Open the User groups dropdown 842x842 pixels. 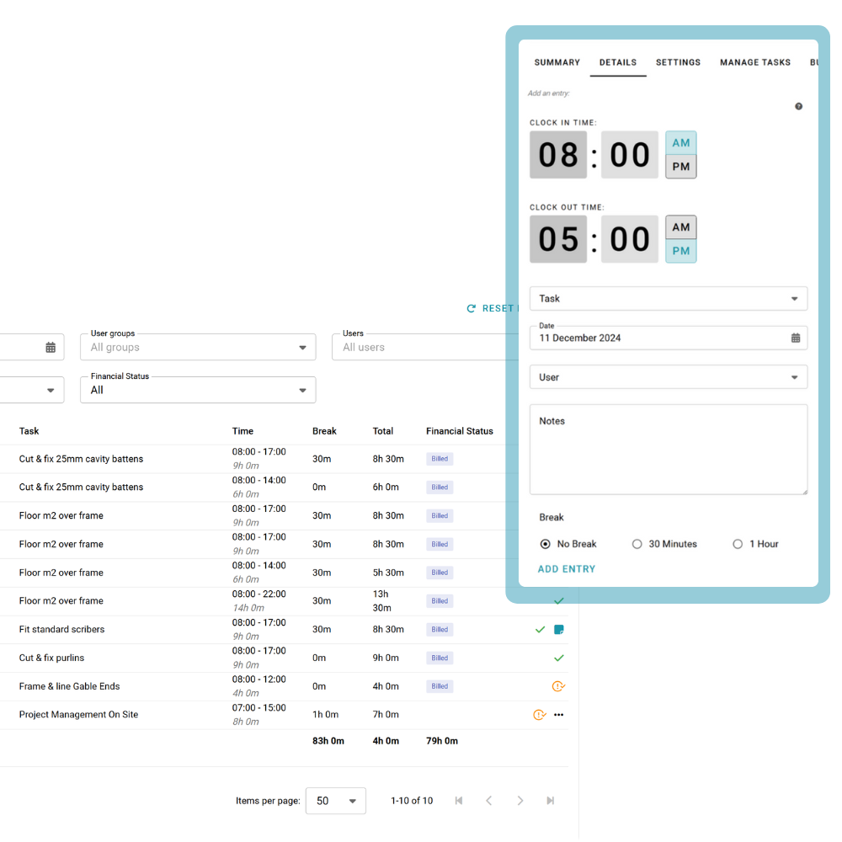point(198,347)
